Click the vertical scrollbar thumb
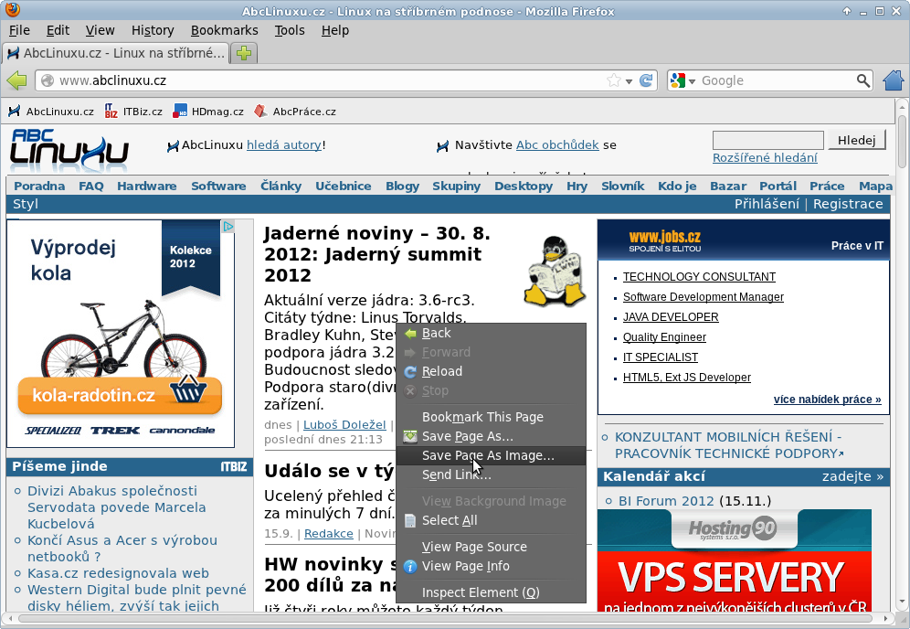Image resolution: width=910 pixels, height=629 pixels. (x=902, y=141)
